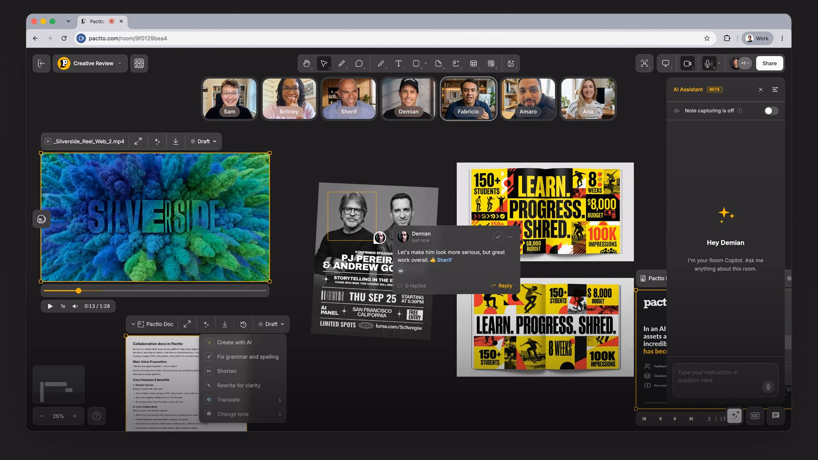
Task: Add a sticky note from the toolbar
Action: 438,63
